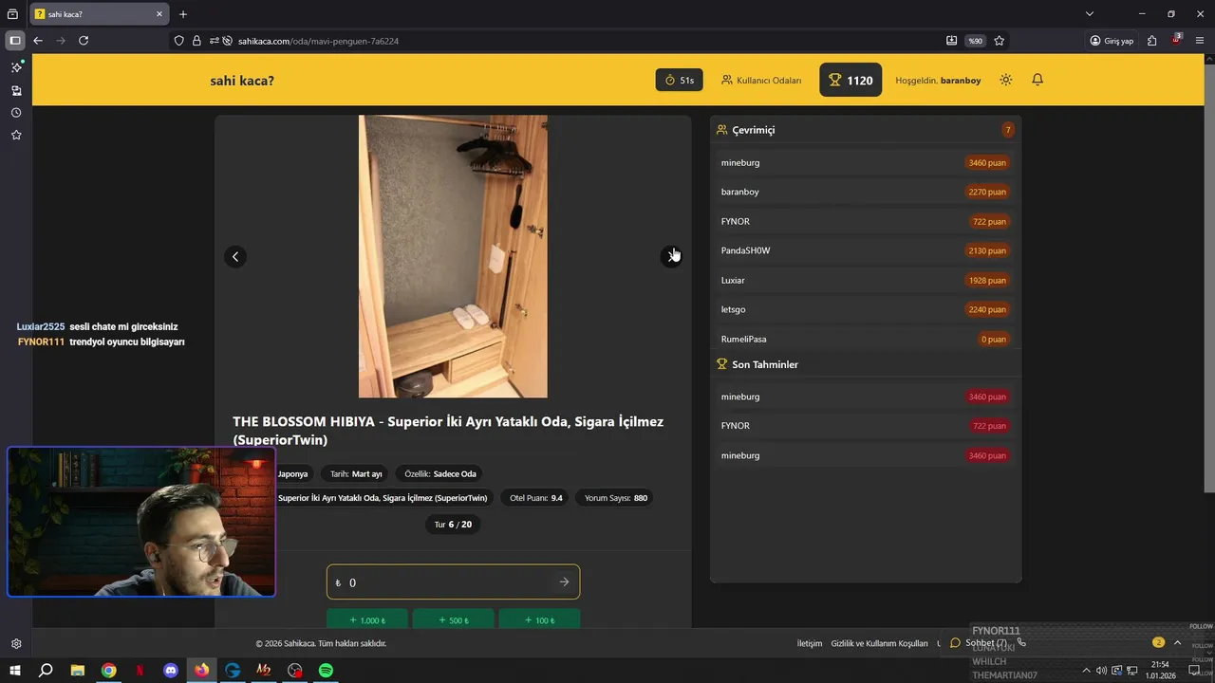Reload the page

tap(84, 41)
